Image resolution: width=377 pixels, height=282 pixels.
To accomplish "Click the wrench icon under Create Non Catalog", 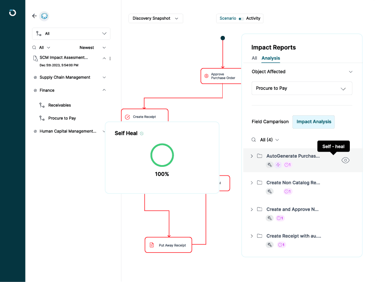I will coord(270,191).
